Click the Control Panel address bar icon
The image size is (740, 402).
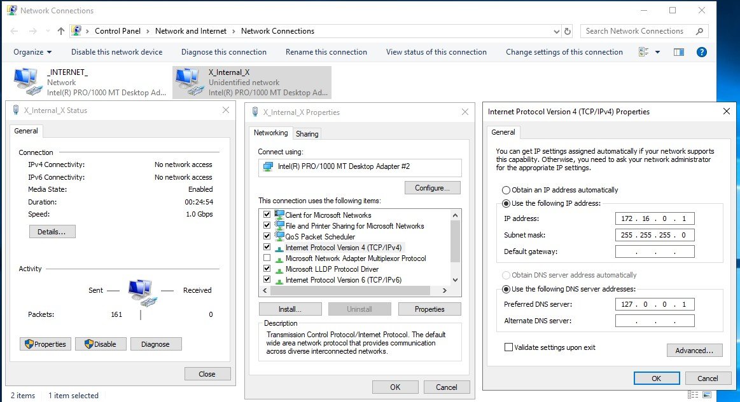click(76, 30)
